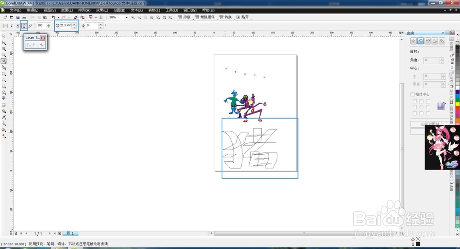
Task: Check the 相对中心 checkbox
Action: pos(413,94)
